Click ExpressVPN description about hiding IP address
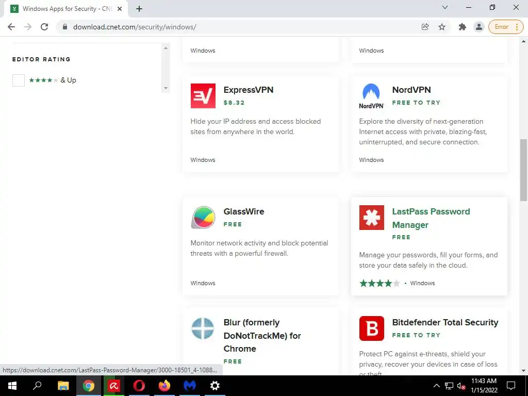528x396 pixels. (256, 127)
